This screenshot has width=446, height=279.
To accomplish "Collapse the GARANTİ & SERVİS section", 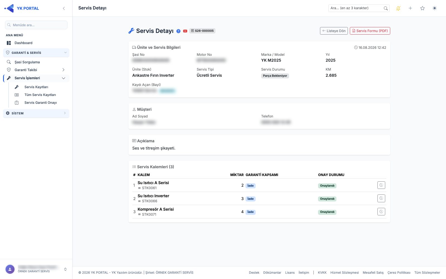I will (x=36, y=53).
